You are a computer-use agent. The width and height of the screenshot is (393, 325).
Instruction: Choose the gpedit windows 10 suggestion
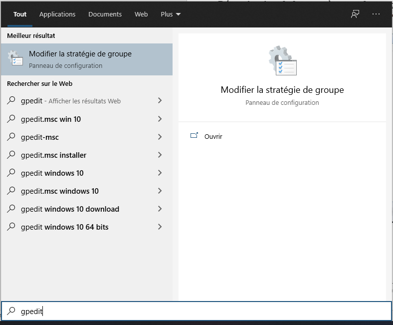point(87,173)
